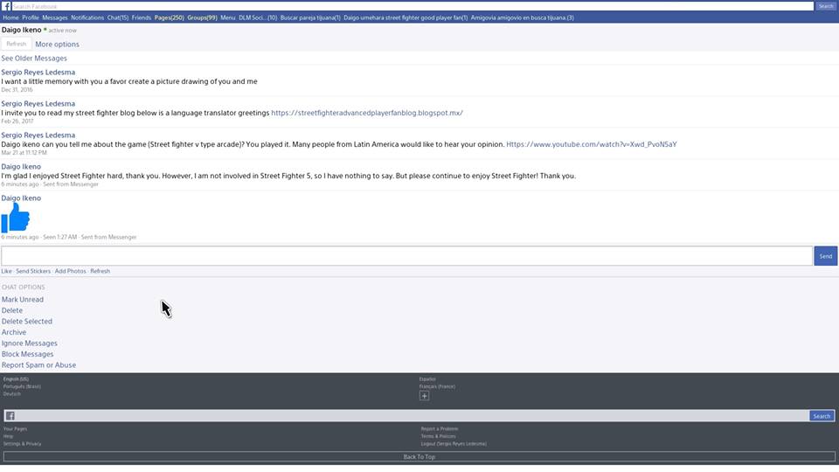Click Refresh link below message box

[x=100, y=271]
